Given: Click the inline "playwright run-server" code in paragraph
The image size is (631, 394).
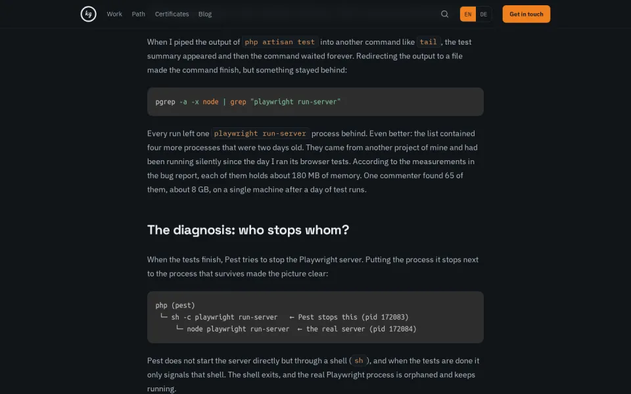Looking at the screenshot, I should point(260,133).
